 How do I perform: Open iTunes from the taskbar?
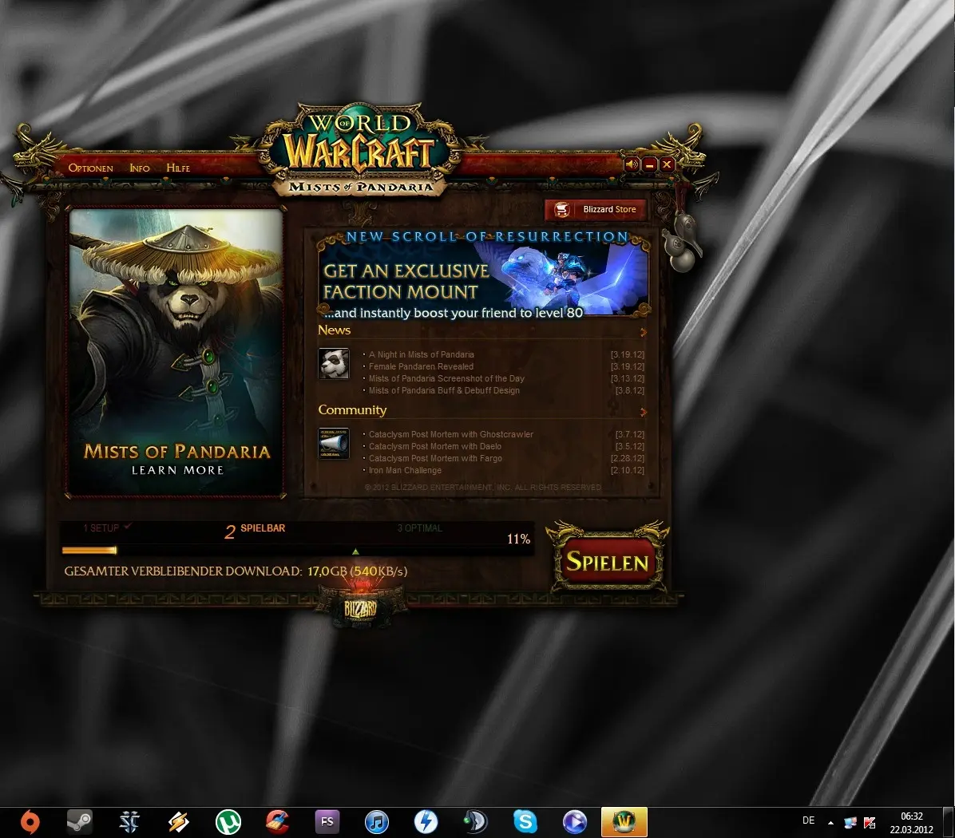[x=376, y=822]
